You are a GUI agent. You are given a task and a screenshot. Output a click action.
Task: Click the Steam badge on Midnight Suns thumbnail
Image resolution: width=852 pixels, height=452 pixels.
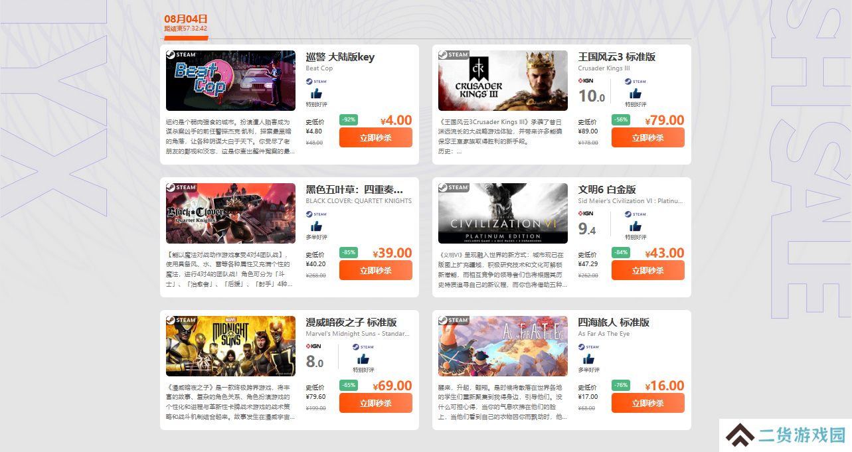click(x=181, y=320)
